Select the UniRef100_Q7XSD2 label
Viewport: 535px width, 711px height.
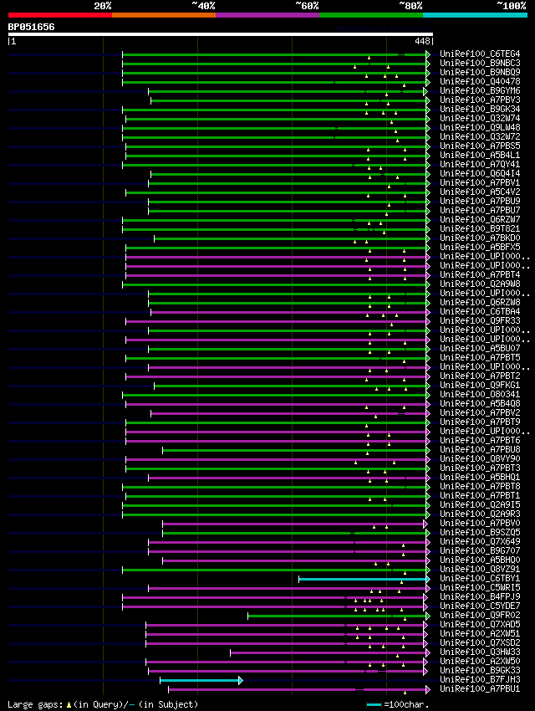point(480,643)
